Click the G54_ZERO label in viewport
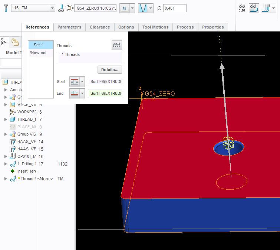 tap(160, 93)
